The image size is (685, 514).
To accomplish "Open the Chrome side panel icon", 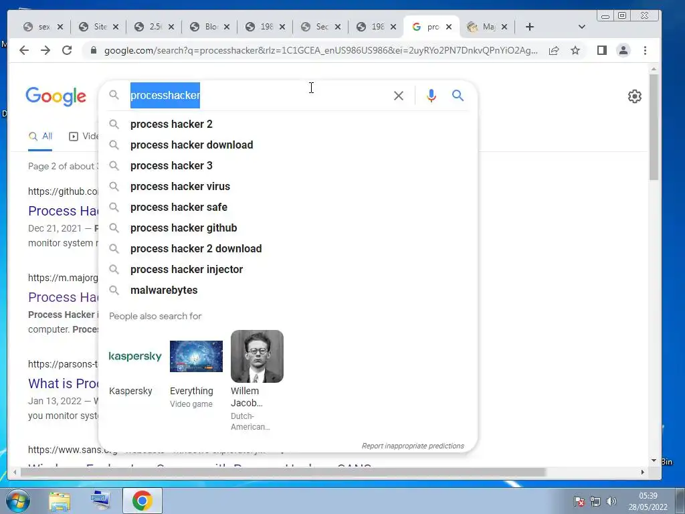I will [x=602, y=50].
